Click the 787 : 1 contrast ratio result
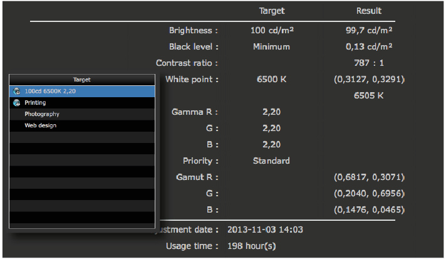 [369, 63]
